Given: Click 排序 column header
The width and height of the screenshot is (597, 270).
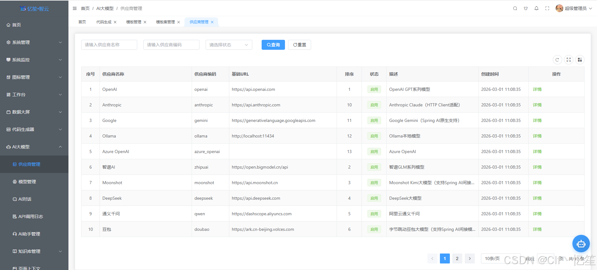Looking at the screenshot, I should (349, 74).
